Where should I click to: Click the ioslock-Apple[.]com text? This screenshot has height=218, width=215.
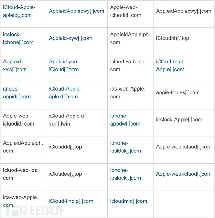[179, 120]
